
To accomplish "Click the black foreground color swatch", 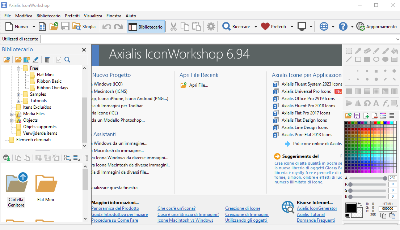I will [x=351, y=208].
